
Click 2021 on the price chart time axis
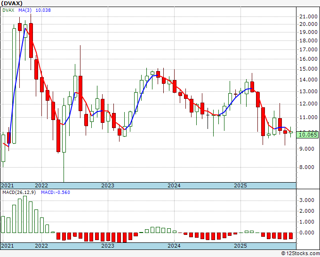[x=8, y=185]
